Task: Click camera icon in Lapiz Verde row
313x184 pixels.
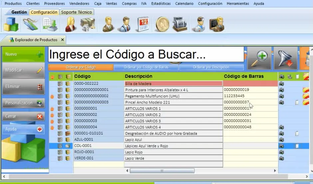Action: (281, 158)
